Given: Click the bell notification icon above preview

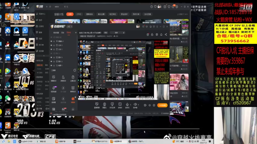Looking at the screenshot, I should (161, 35).
